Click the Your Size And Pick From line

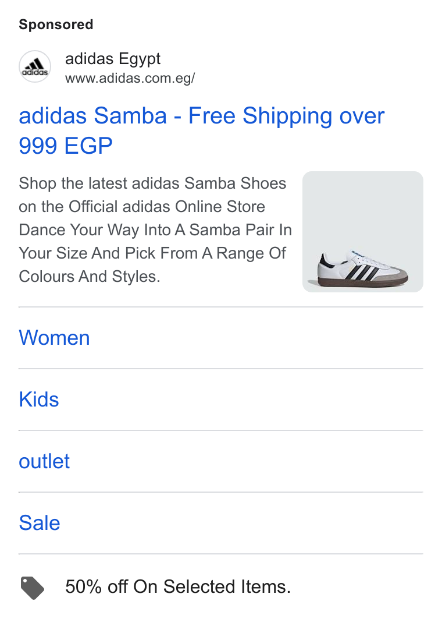click(x=152, y=253)
